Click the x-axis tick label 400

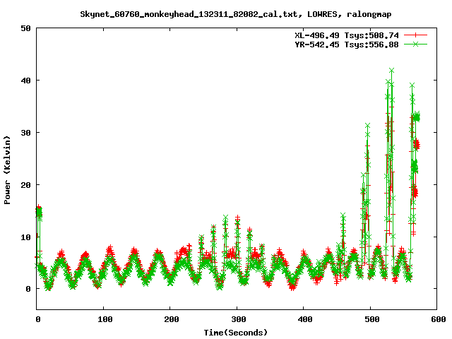(x=305, y=319)
